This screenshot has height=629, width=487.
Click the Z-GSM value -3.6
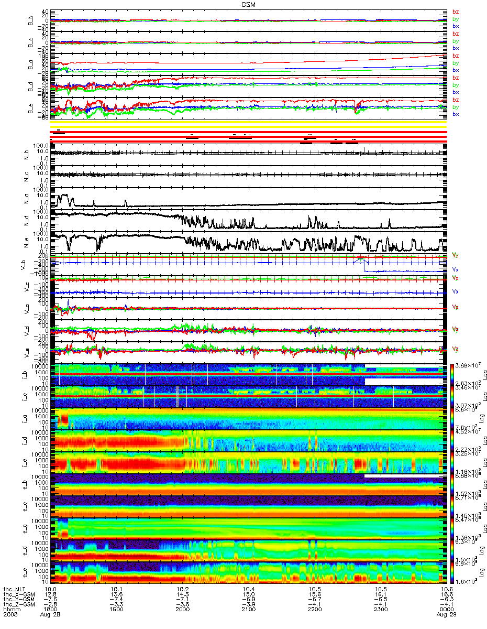click(x=182, y=604)
